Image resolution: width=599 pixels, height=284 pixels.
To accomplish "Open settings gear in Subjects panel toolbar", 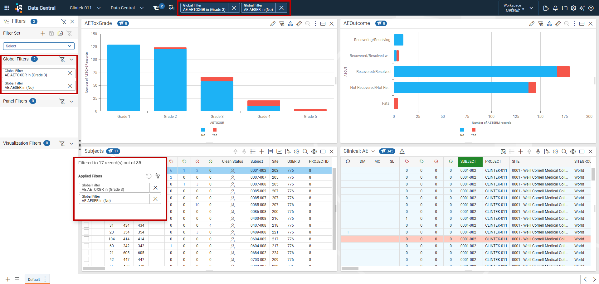I will (x=297, y=152).
